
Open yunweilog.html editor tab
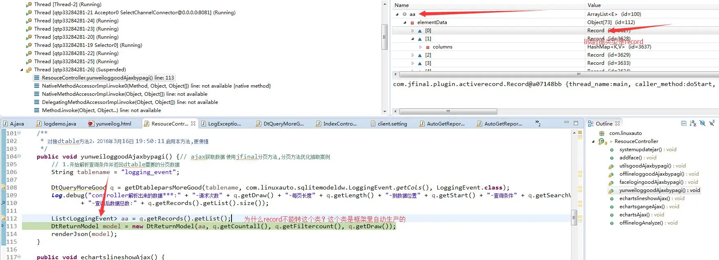110,123
